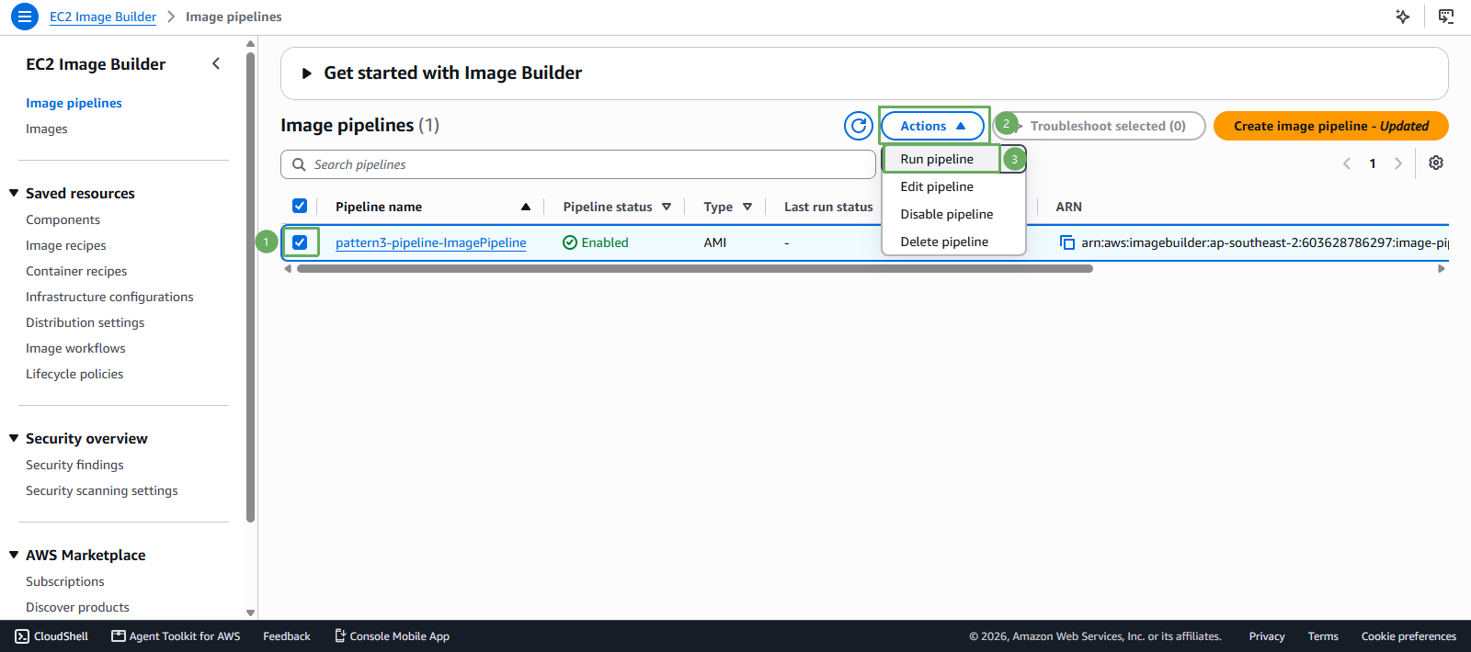
Task: Open Cookie preferences in footer
Action: 1408,636
